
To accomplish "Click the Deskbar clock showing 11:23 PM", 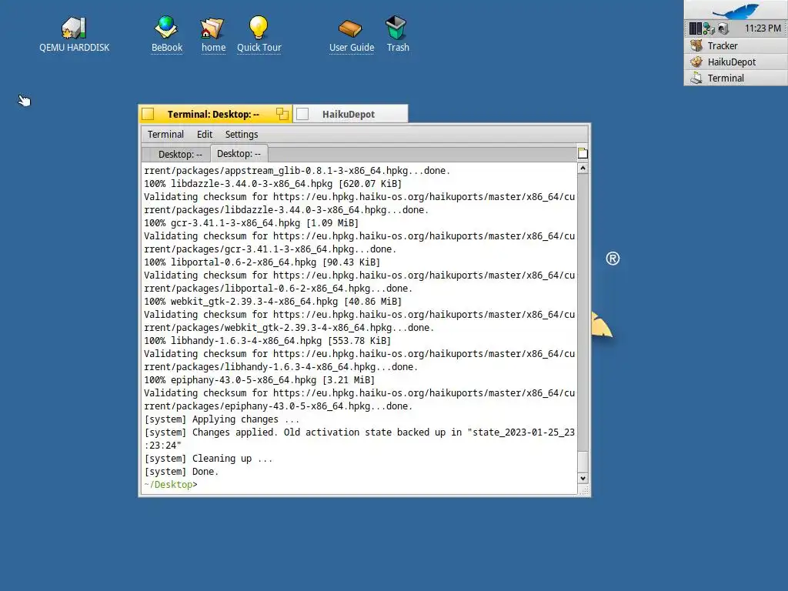I will pyautogui.click(x=763, y=28).
